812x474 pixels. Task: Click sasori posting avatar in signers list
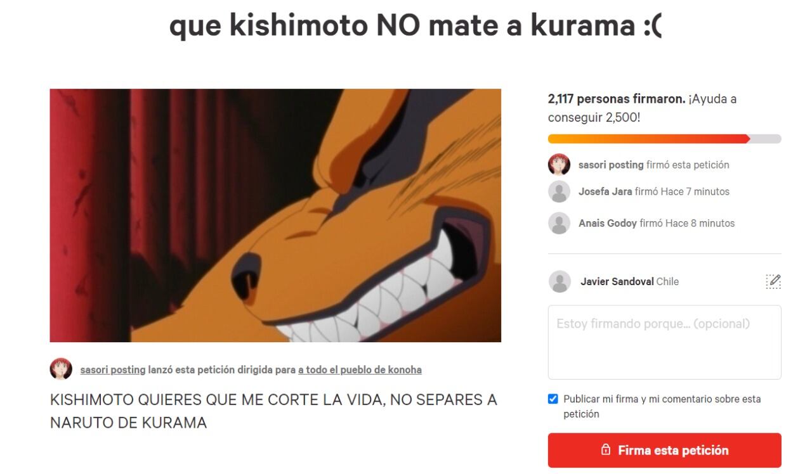coord(559,165)
